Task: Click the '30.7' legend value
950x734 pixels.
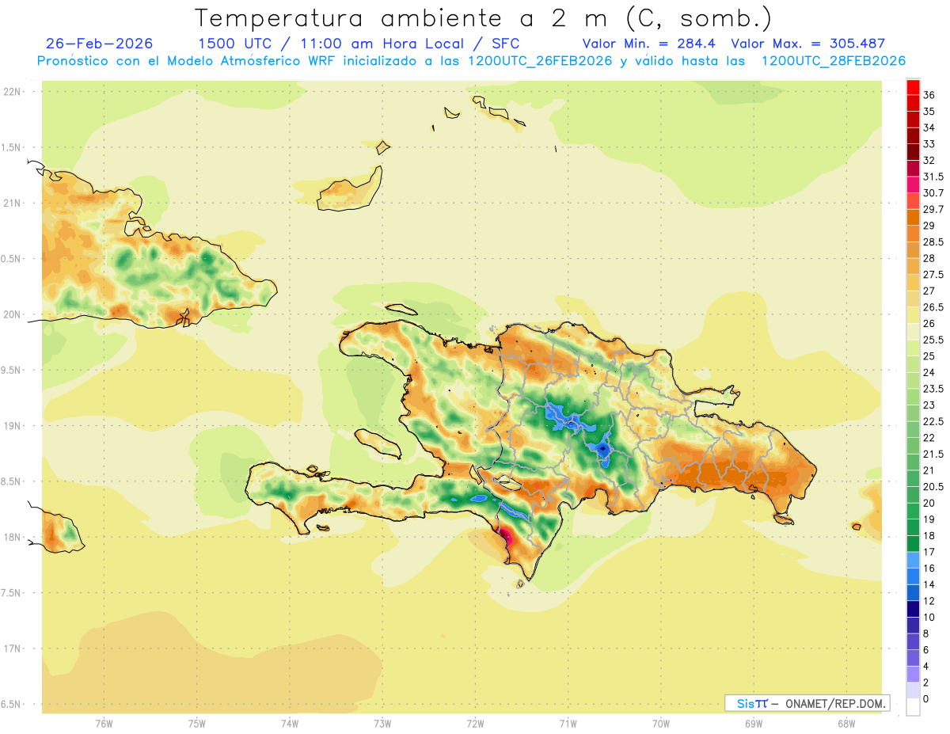Action: [x=933, y=193]
